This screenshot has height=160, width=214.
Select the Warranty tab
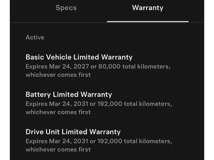click(x=147, y=8)
